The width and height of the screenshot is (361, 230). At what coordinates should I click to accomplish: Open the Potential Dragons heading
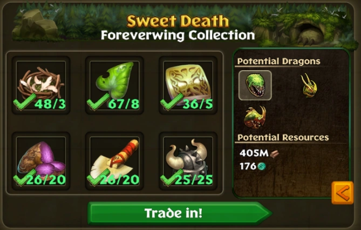279,61
